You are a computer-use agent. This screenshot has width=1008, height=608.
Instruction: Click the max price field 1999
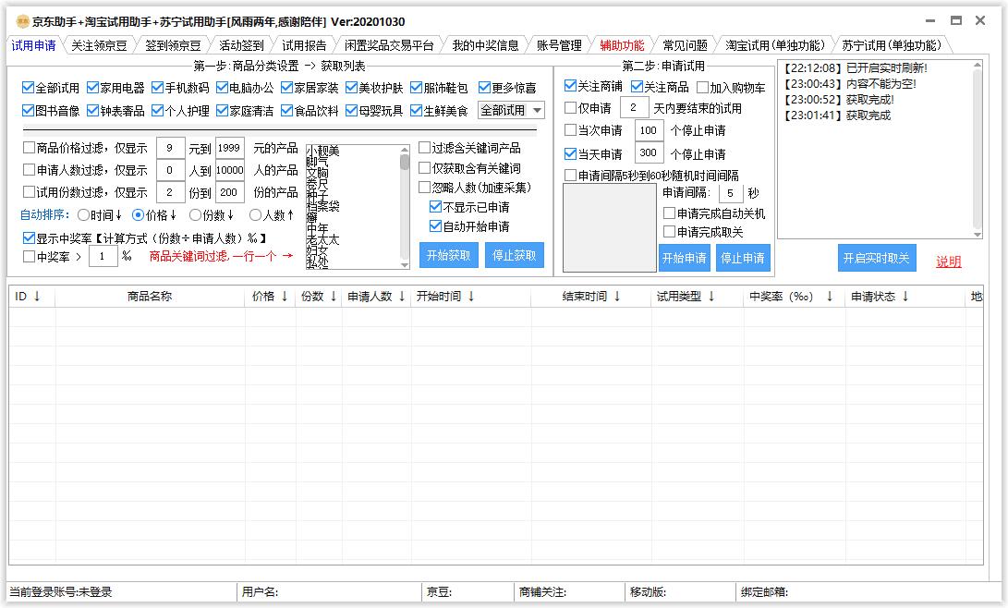[229, 148]
